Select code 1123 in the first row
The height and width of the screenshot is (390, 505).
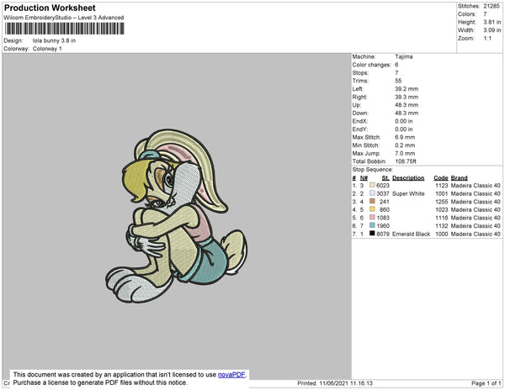pyautogui.click(x=442, y=186)
